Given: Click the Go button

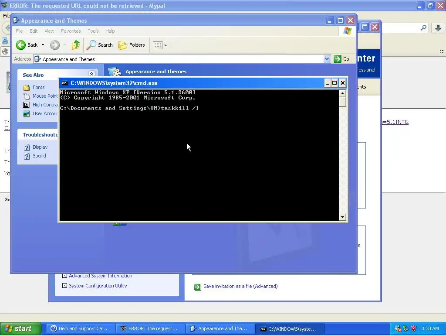Looking at the screenshot, I should (x=341, y=59).
